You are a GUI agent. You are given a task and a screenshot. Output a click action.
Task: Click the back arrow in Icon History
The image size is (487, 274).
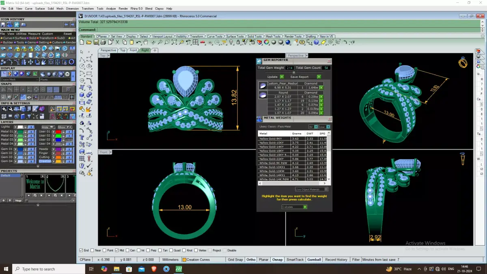point(66,25)
